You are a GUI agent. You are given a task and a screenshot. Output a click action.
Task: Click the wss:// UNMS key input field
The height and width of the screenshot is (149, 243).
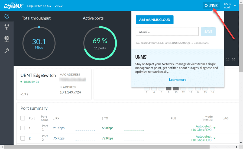click(167, 31)
